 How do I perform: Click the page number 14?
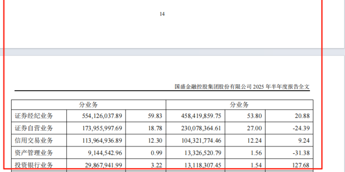click(162, 14)
